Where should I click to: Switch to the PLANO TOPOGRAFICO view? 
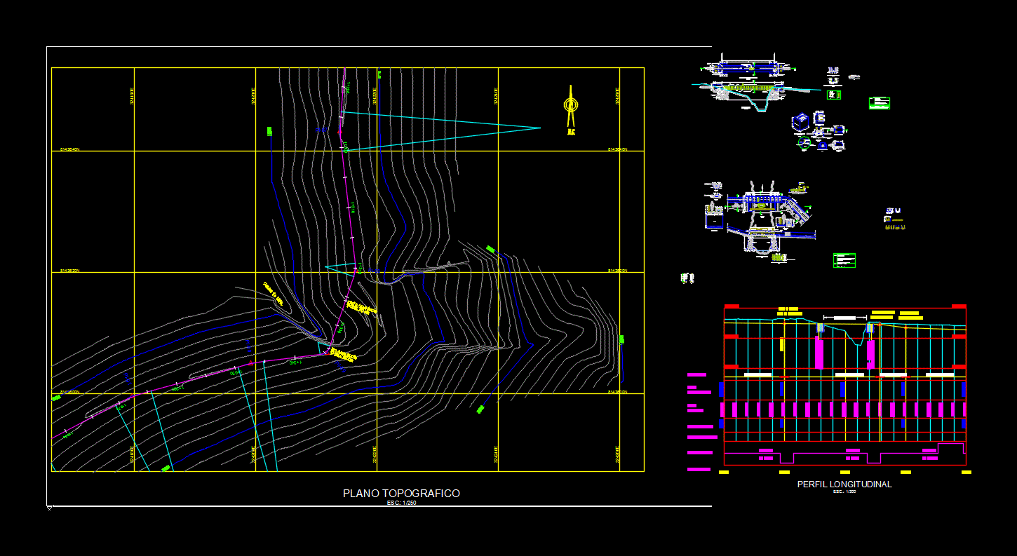pos(401,493)
